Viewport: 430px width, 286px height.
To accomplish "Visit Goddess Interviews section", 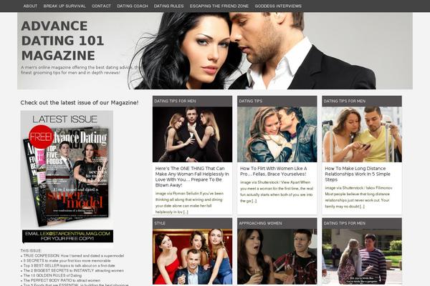I will 278,6.
